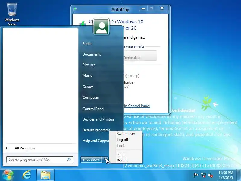This screenshot has height=181, width=241.
Task: Minimize the AutoPlay window
Action: click(x=143, y=8)
